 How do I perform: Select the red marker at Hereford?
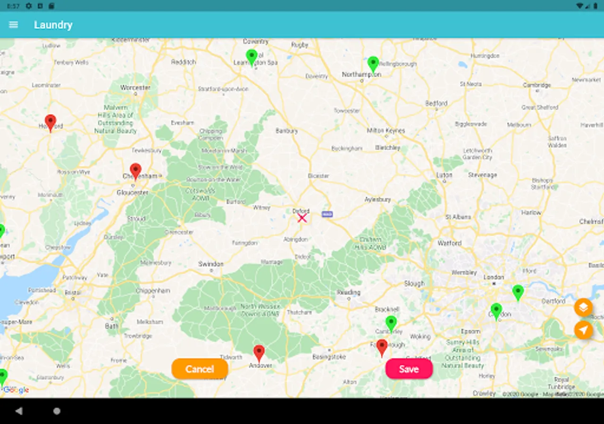50,123
